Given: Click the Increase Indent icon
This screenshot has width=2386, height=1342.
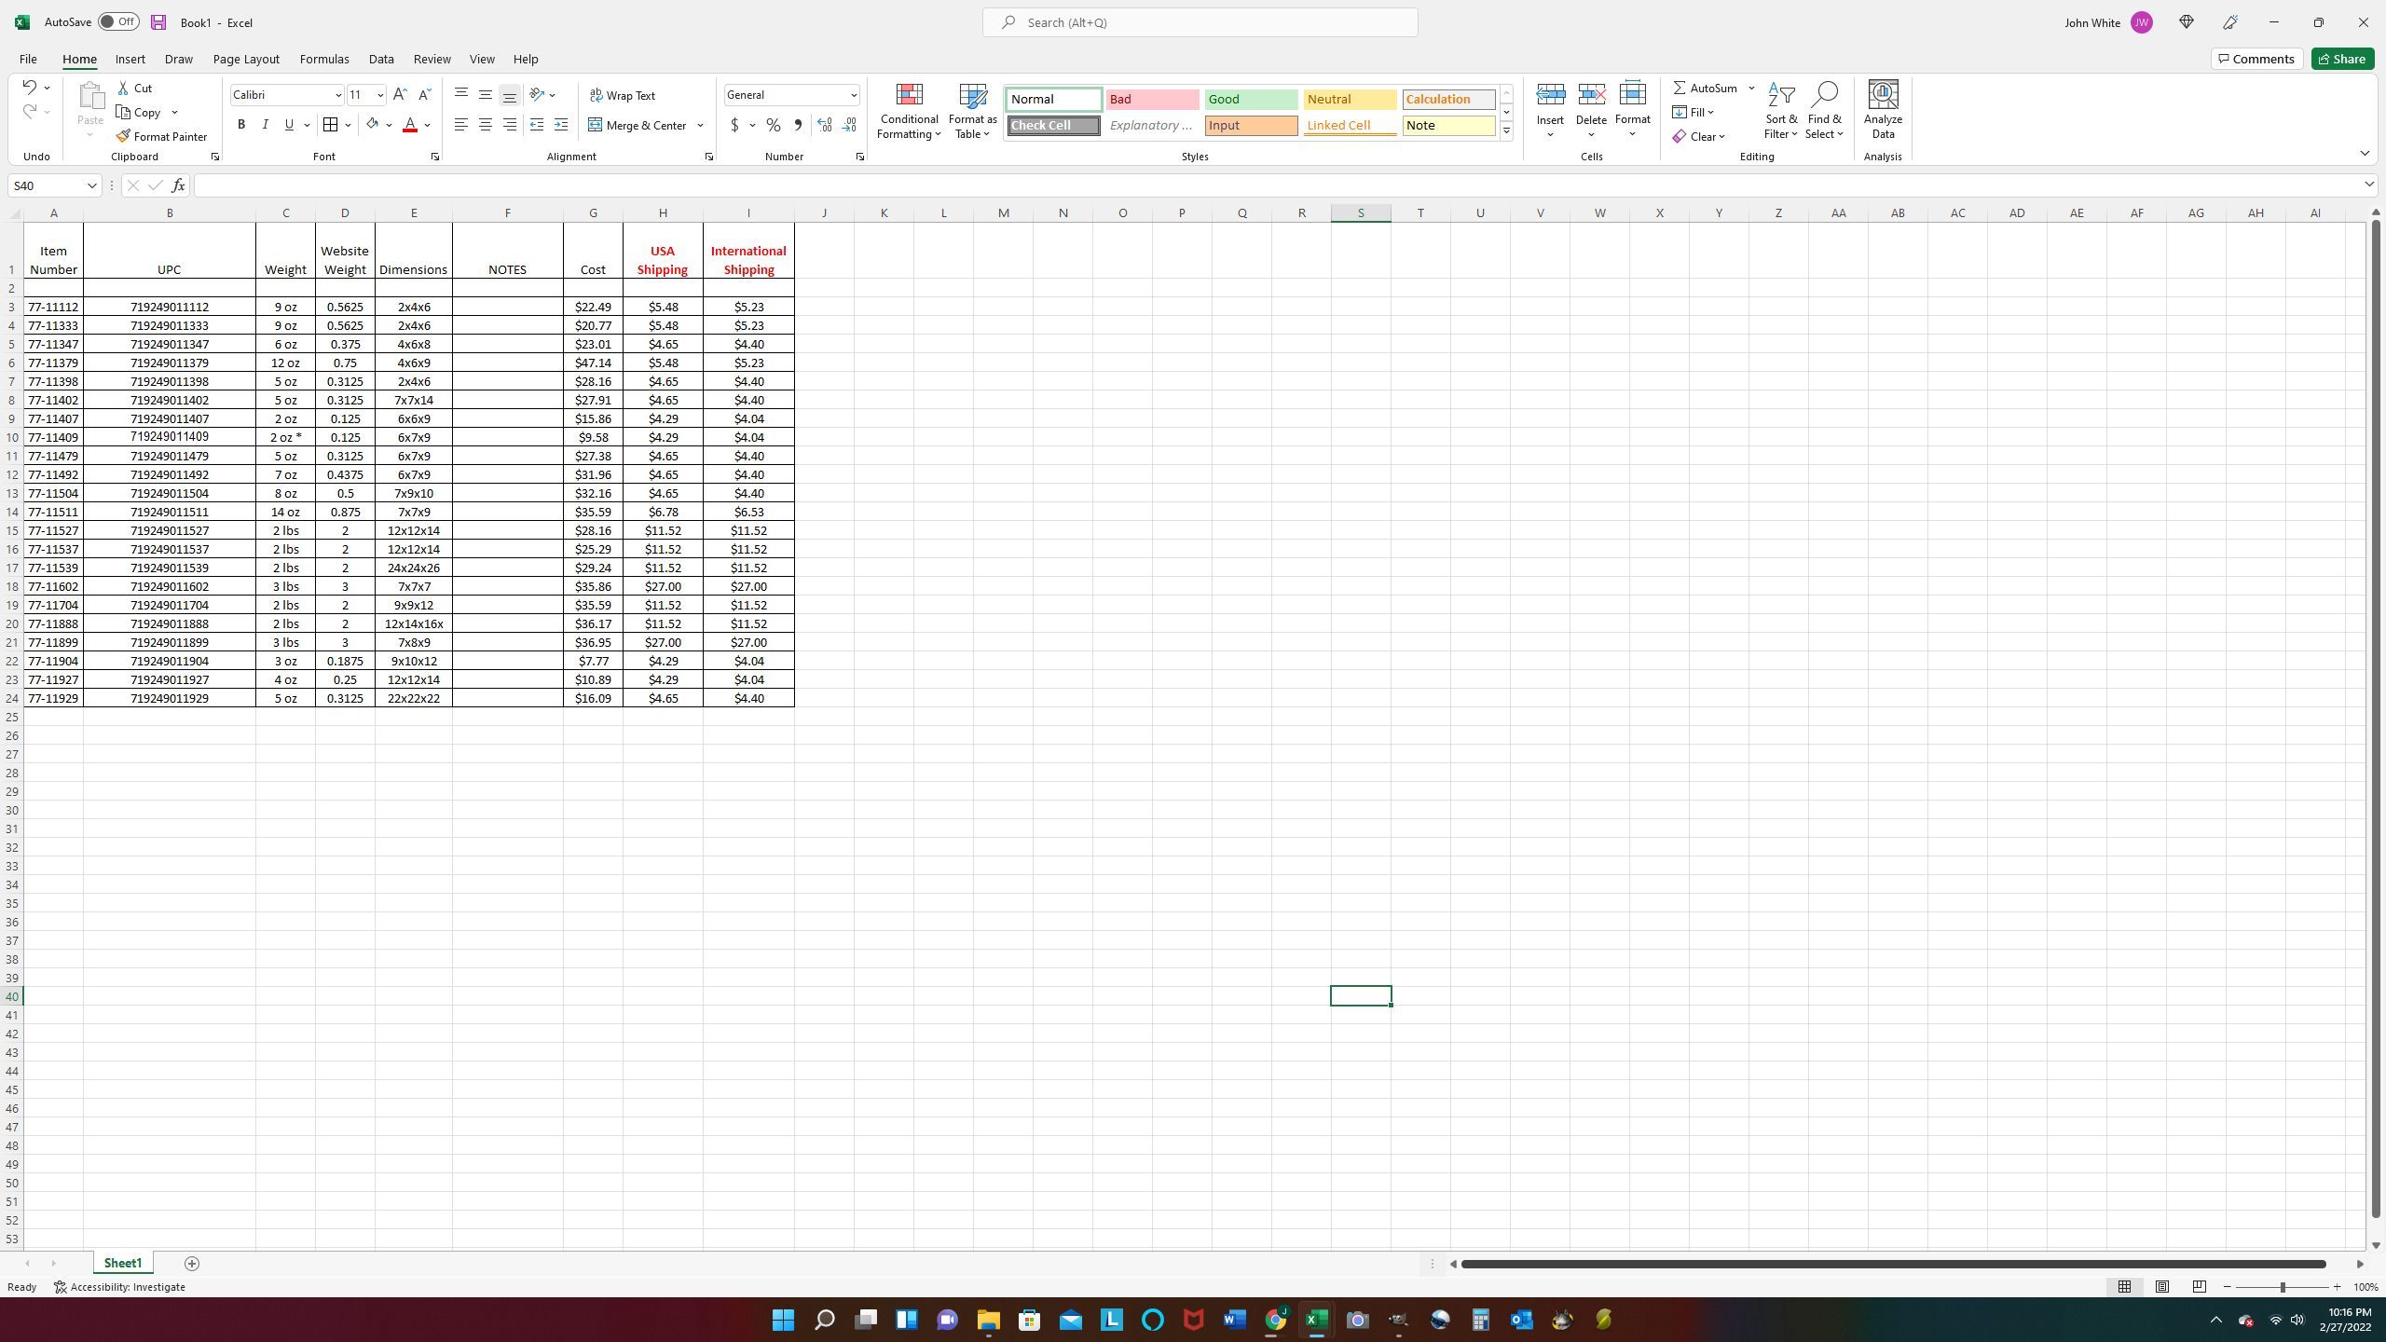Looking at the screenshot, I should [x=561, y=125].
